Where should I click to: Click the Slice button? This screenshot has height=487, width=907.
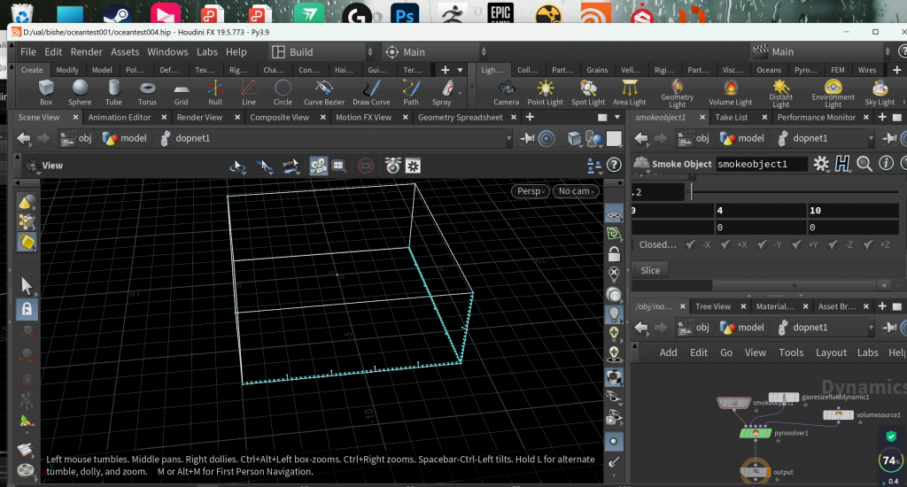tap(650, 270)
